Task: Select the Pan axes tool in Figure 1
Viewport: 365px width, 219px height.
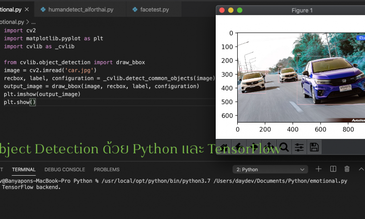Action: click(x=269, y=147)
